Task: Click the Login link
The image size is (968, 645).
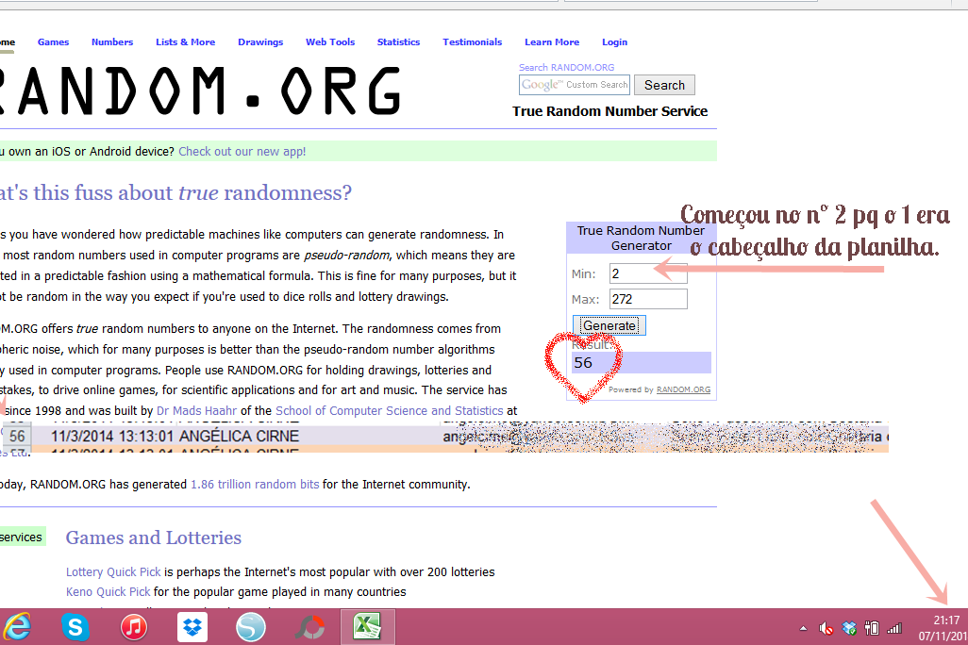Action: point(614,42)
